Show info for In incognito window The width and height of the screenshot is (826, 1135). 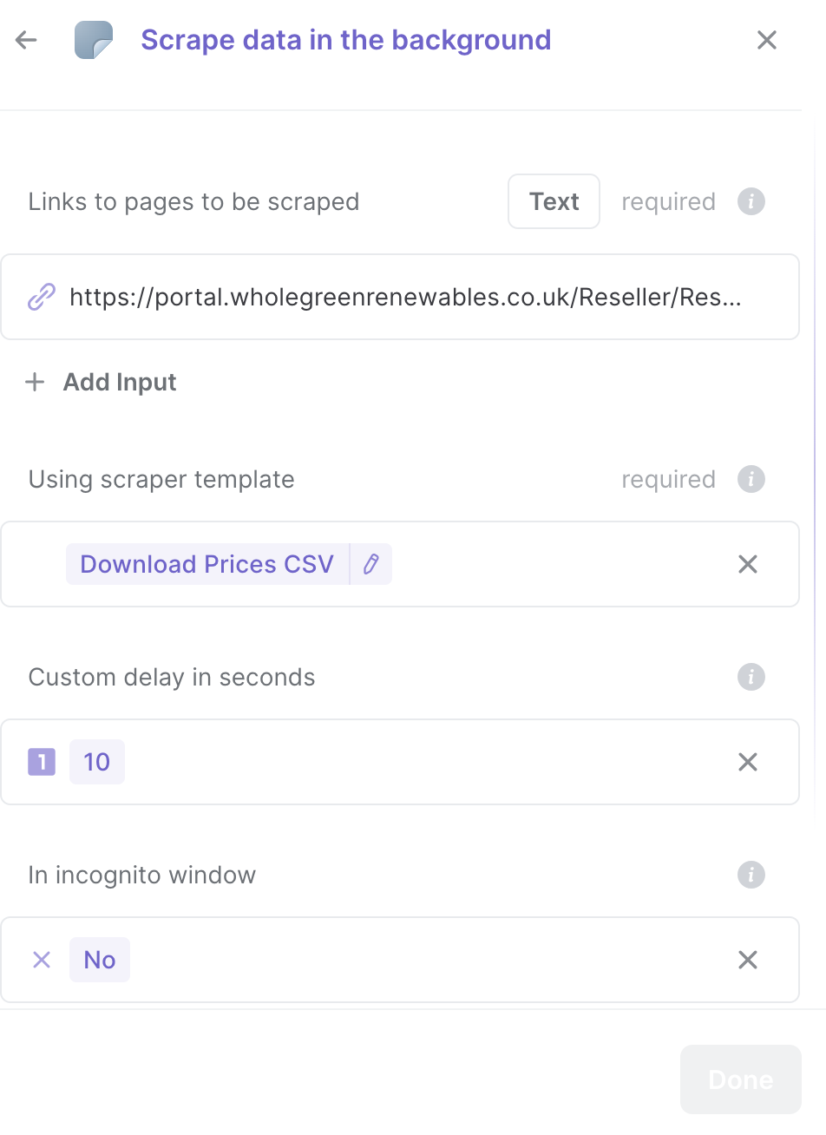(x=751, y=875)
